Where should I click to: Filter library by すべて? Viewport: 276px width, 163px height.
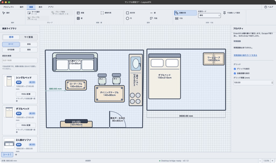[x=11, y=44]
